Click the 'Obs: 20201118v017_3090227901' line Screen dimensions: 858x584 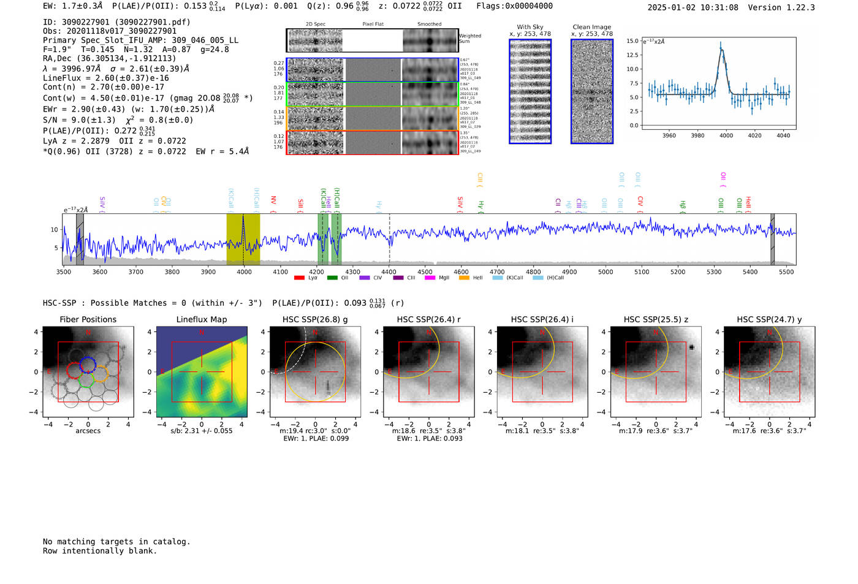coord(110,31)
